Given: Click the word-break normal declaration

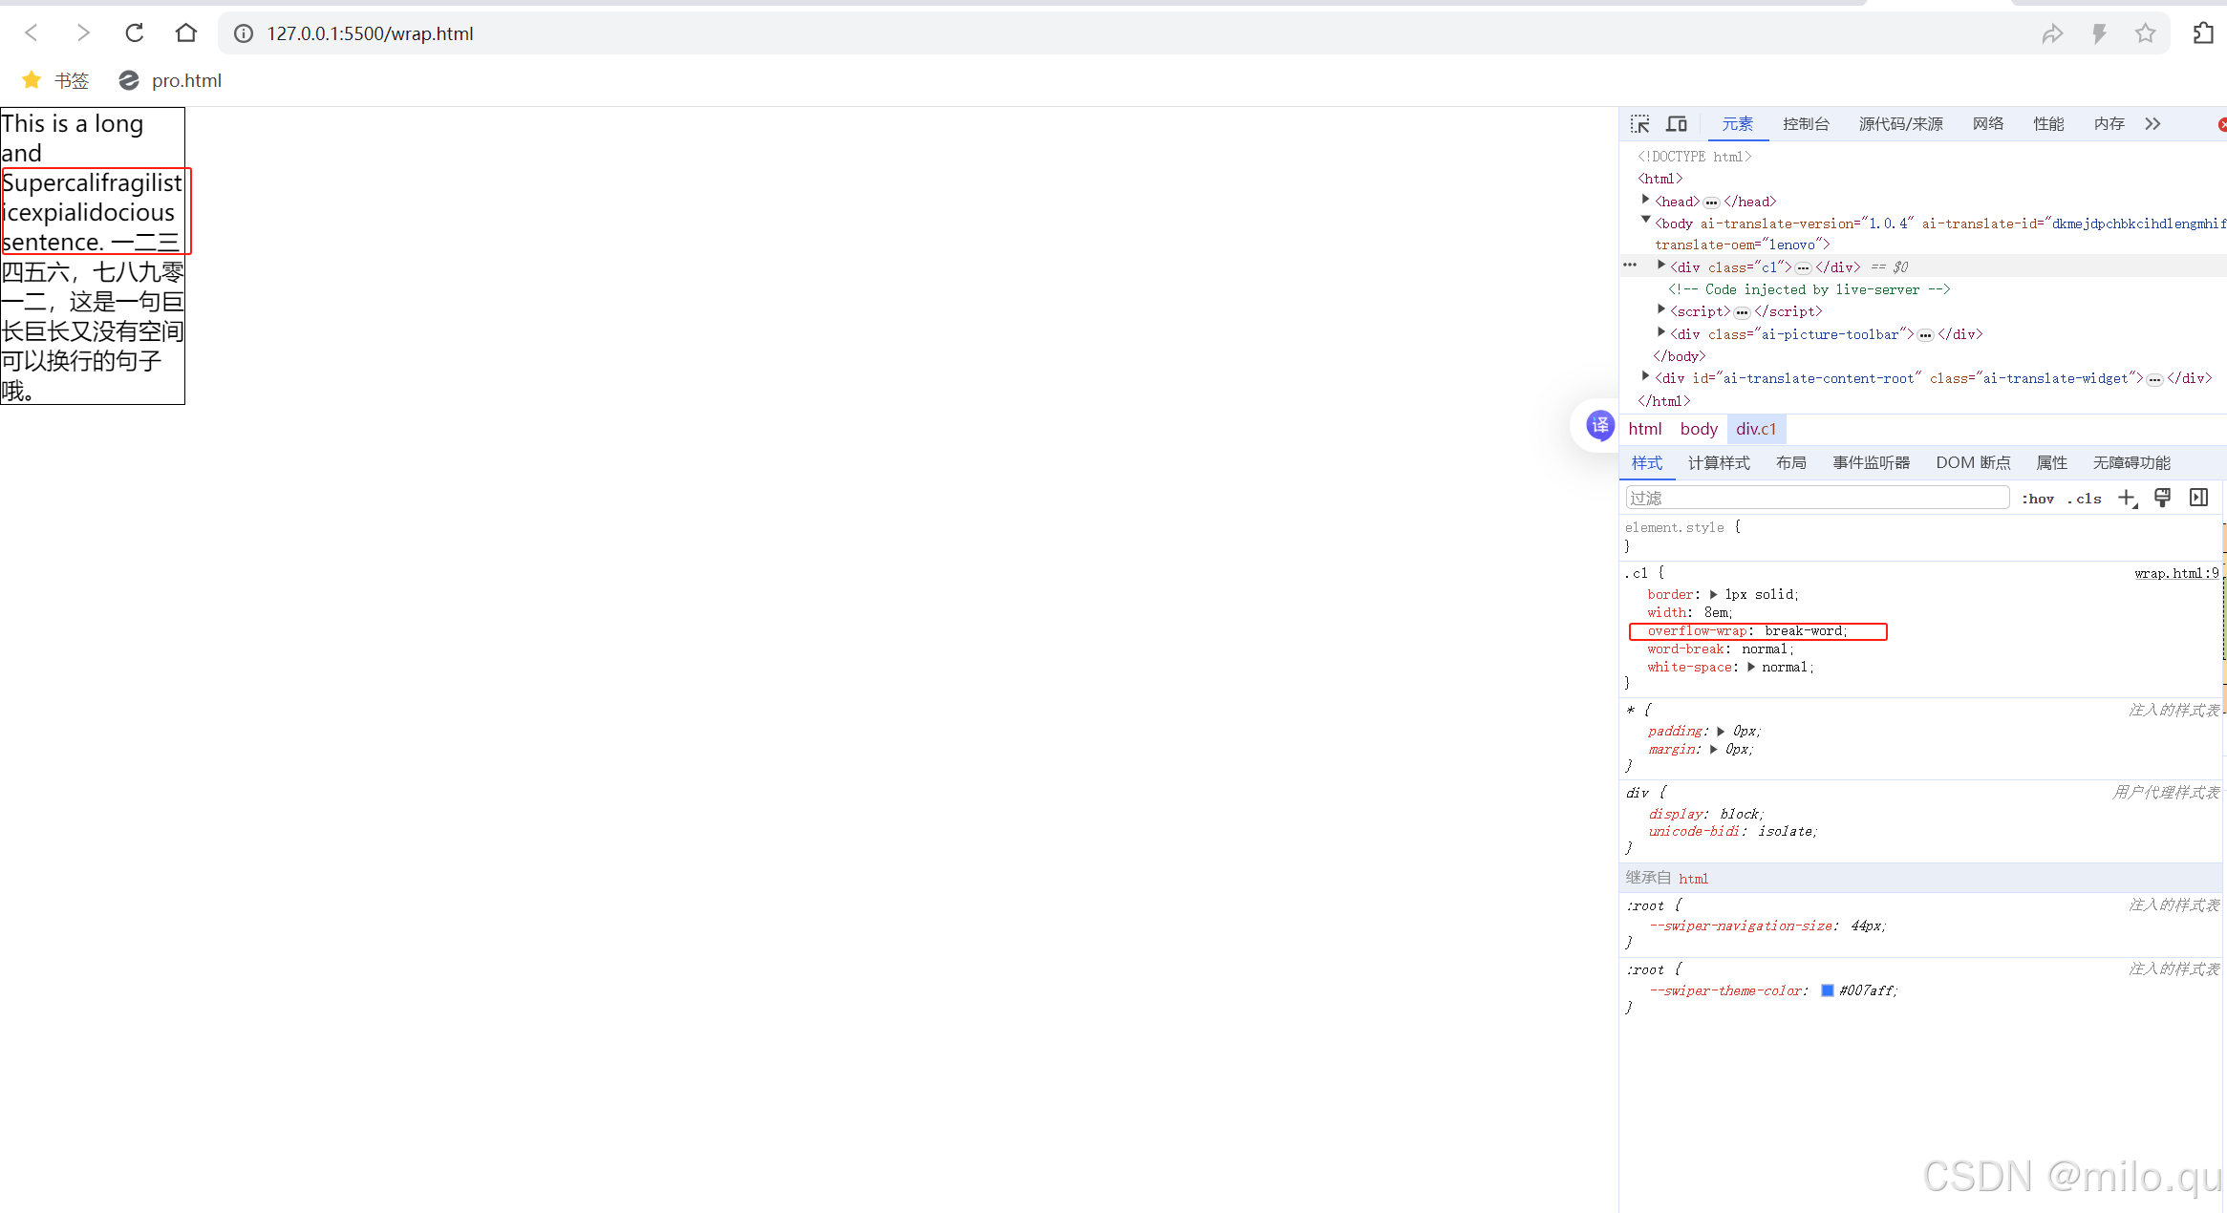Looking at the screenshot, I should tap(1721, 649).
